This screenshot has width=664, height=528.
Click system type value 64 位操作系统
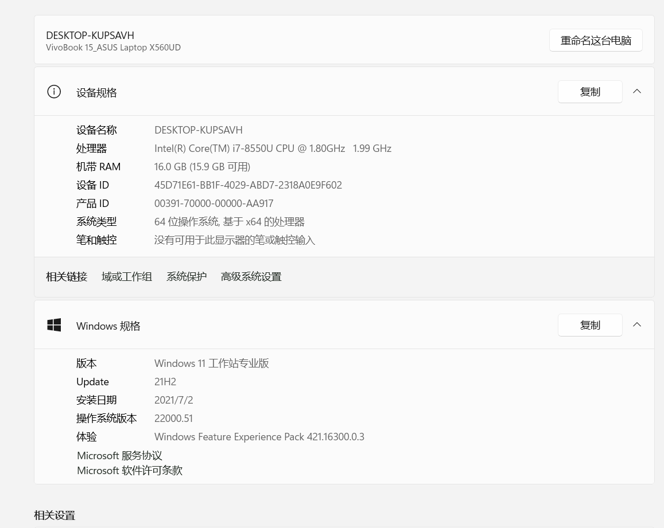click(229, 222)
